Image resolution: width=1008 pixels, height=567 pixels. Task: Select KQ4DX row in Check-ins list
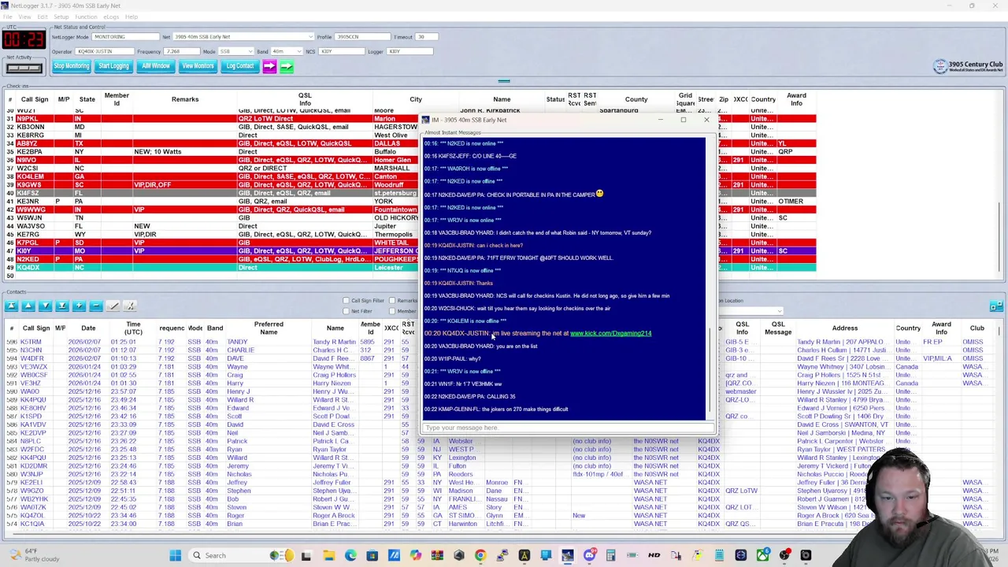409,268
